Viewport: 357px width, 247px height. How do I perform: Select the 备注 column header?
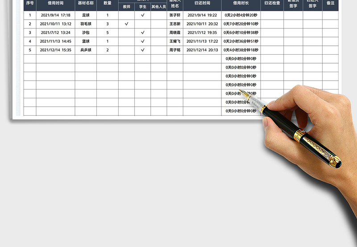330,3
